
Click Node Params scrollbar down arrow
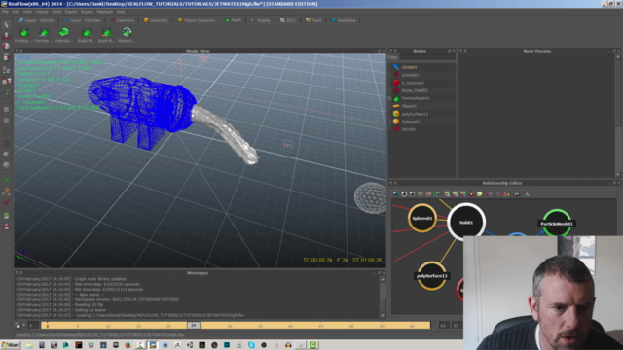tap(618, 175)
